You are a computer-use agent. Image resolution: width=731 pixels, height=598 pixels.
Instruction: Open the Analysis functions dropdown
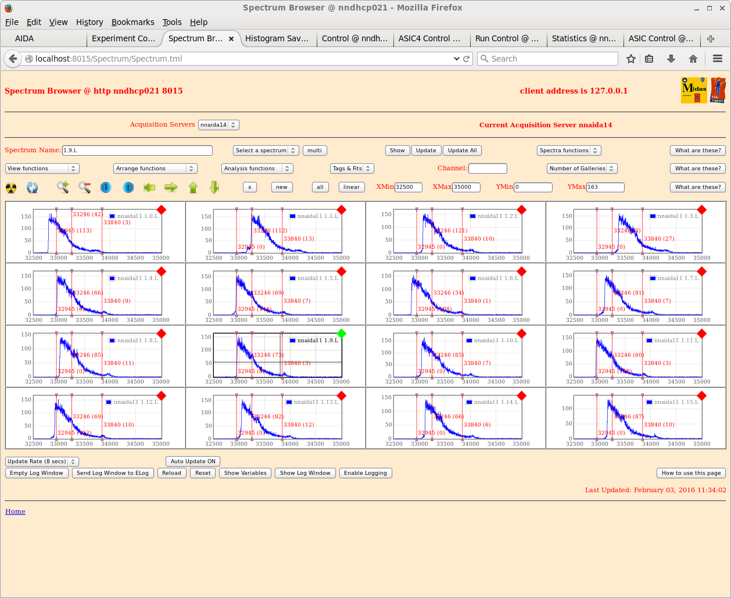click(257, 169)
